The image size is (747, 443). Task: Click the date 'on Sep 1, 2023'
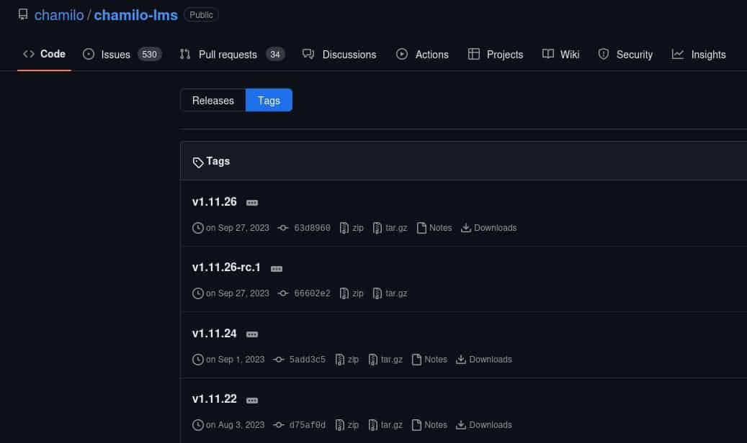click(x=235, y=360)
